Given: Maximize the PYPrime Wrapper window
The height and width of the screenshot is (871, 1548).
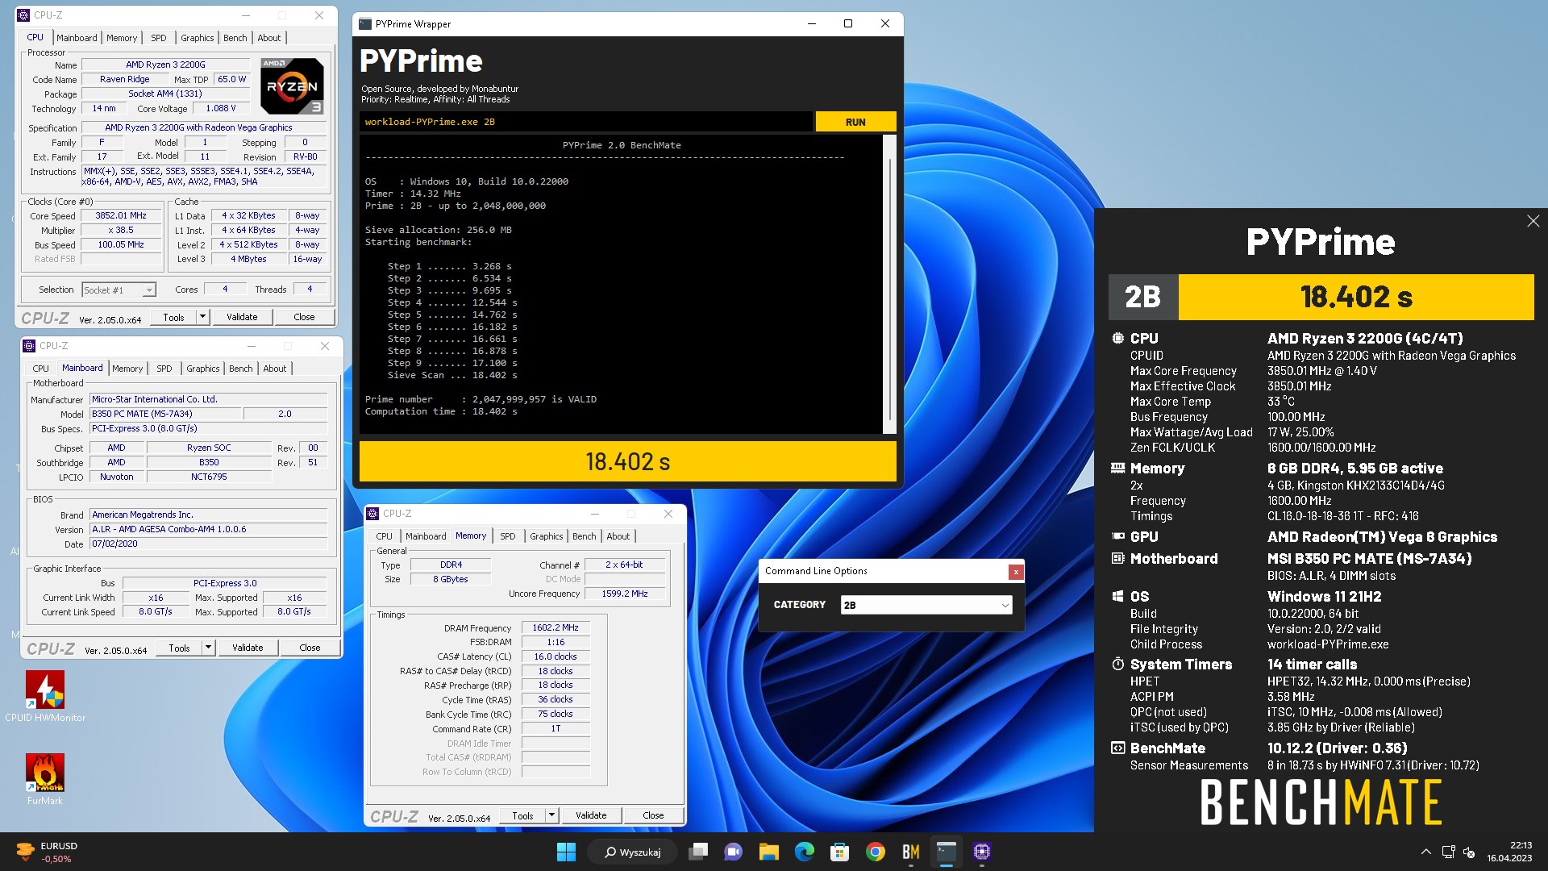Looking at the screenshot, I should pyautogui.click(x=848, y=23).
